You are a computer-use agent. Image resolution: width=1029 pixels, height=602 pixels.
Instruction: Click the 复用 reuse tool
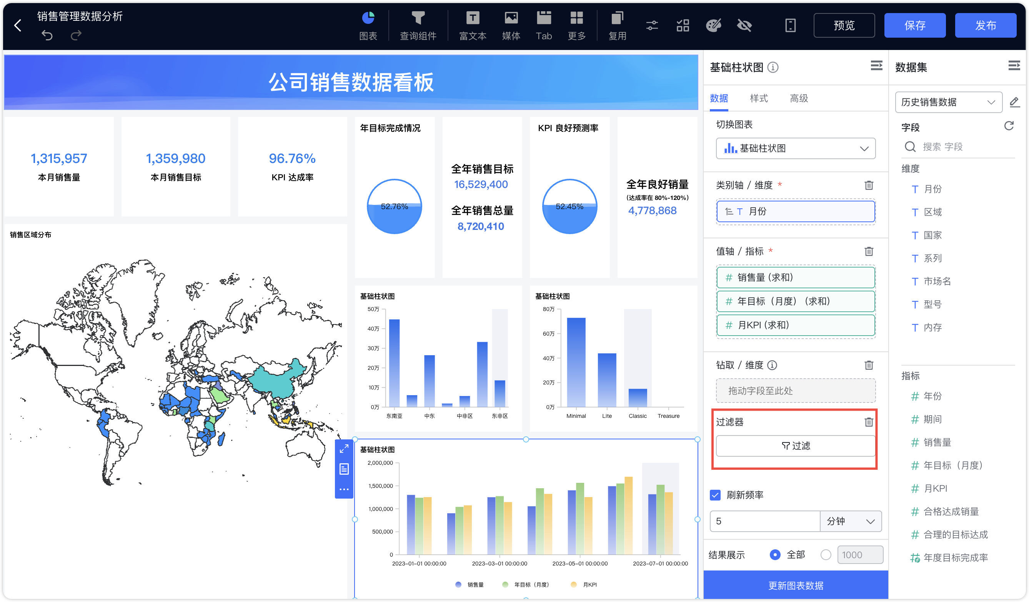(617, 26)
